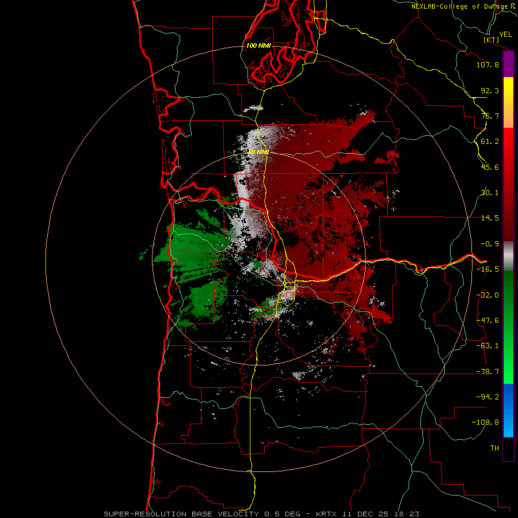518x518 pixels.
Task: Click the 76.7 legend value
Action: coord(490,116)
